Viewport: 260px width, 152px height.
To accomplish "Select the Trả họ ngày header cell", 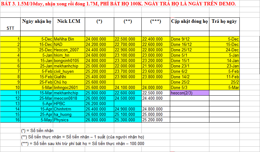I will pos(224,22).
